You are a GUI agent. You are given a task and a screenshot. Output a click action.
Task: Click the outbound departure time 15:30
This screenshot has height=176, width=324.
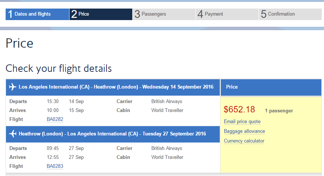[x=52, y=101]
